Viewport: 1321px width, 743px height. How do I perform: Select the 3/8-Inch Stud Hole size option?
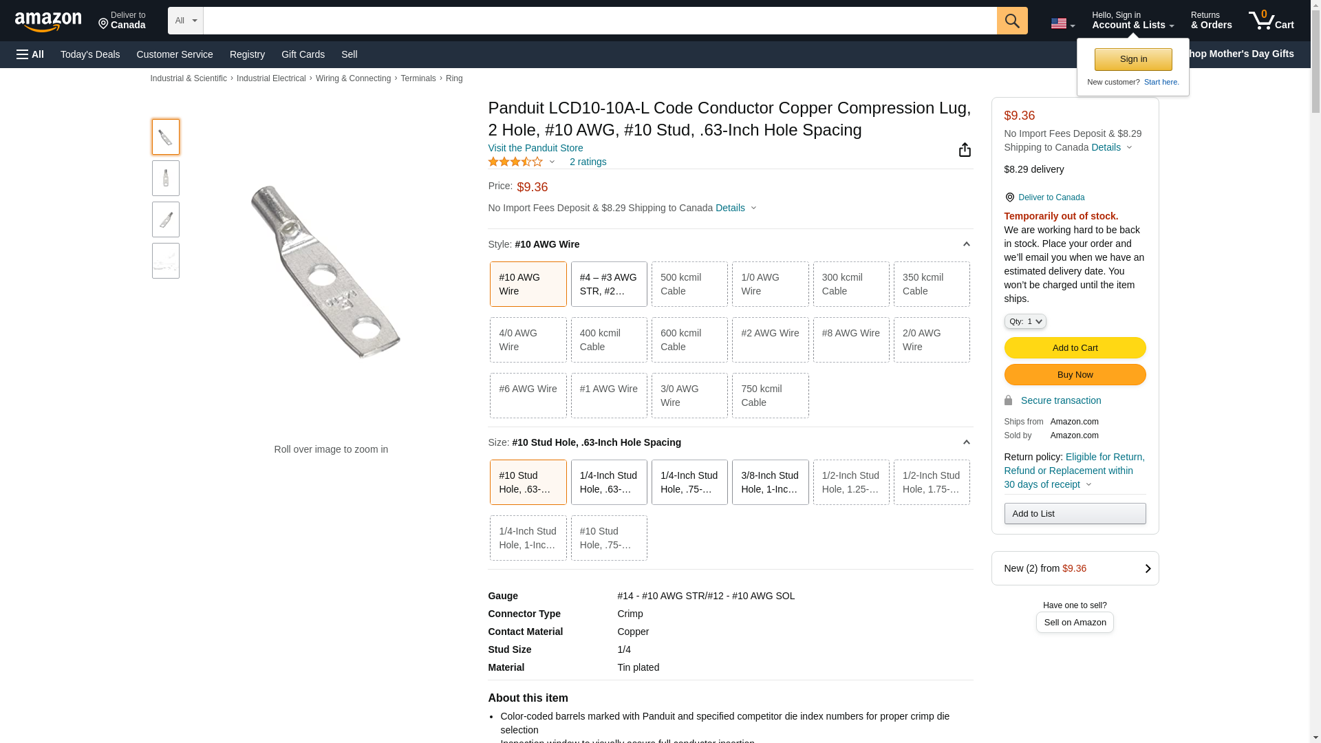(770, 482)
